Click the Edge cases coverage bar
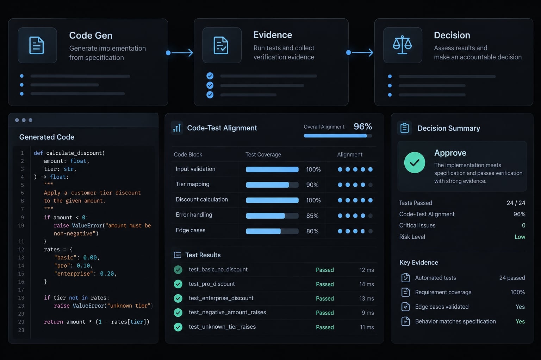This screenshot has height=360, width=541. coord(272,231)
